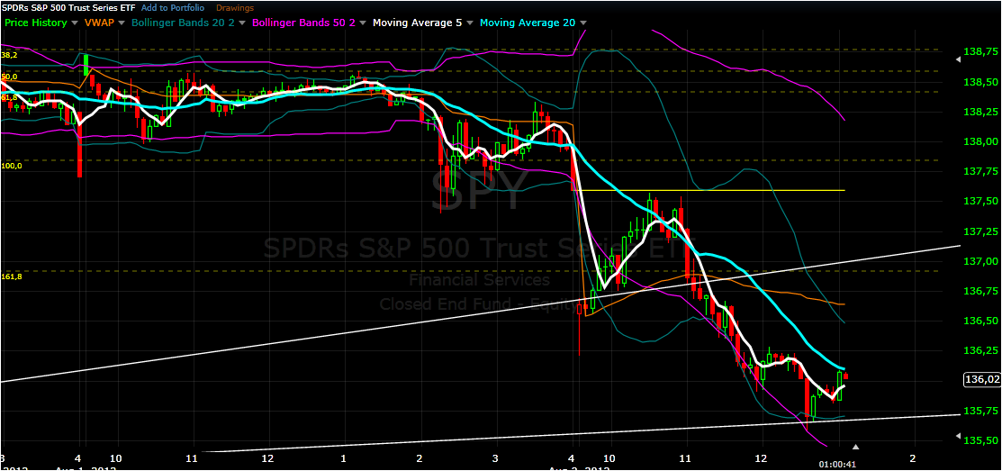The height and width of the screenshot is (471, 1002).
Task: Open the Drawings menu
Action: 236,8
